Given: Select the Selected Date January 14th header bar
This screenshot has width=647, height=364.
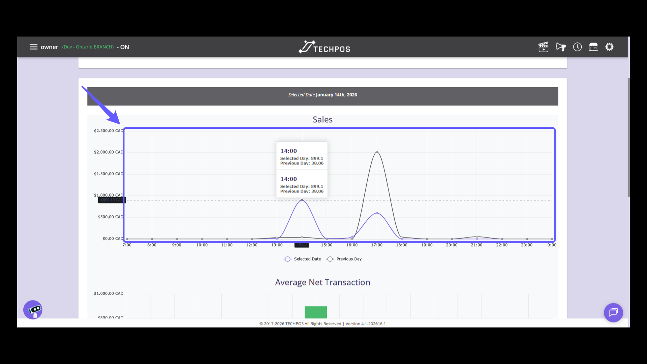Looking at the screenshot, I should [x=322, y=95].
